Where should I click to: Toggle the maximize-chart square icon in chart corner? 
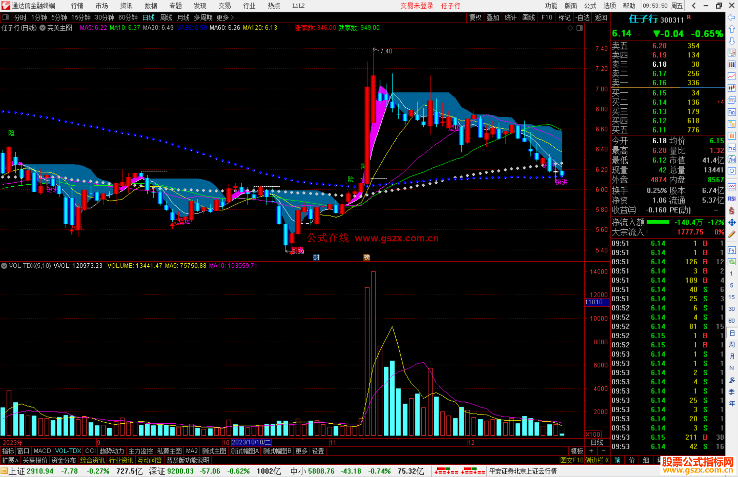click(579, 28)
